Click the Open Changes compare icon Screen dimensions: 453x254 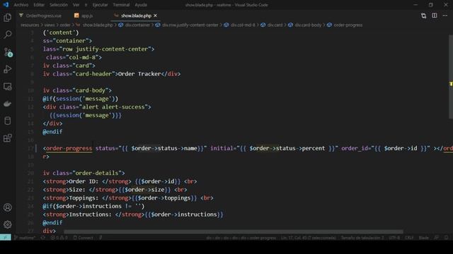point(423,16)
